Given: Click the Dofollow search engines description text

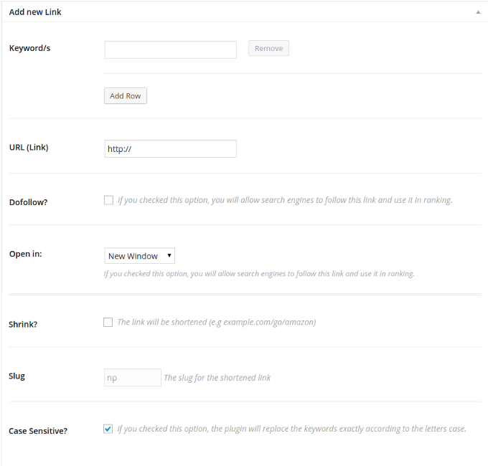Looking at the screenshot, I should point(285,200).
